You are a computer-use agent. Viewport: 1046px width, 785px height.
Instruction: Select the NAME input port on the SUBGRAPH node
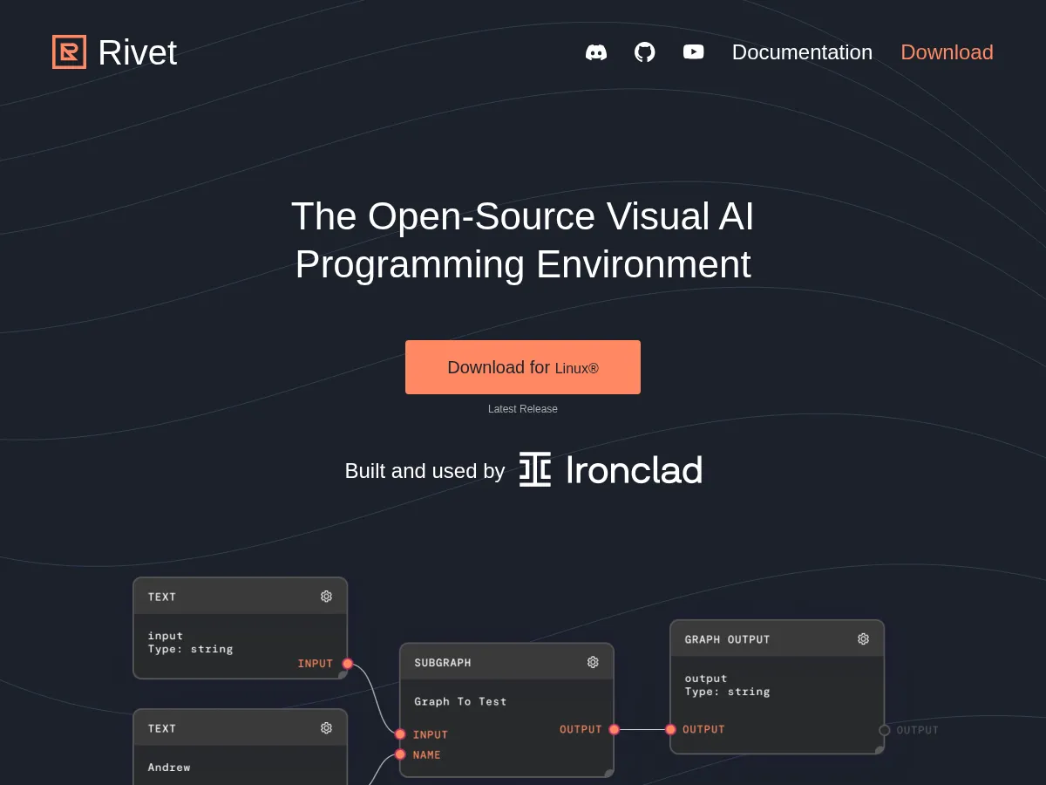pyautogui.click(x=400, y=755)
